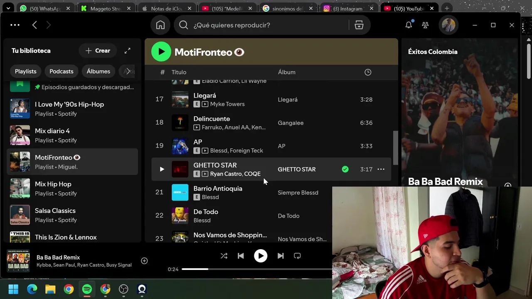Play MotiFronteo playlist green button
The image size is (532, 299).
tap(161, 52)
